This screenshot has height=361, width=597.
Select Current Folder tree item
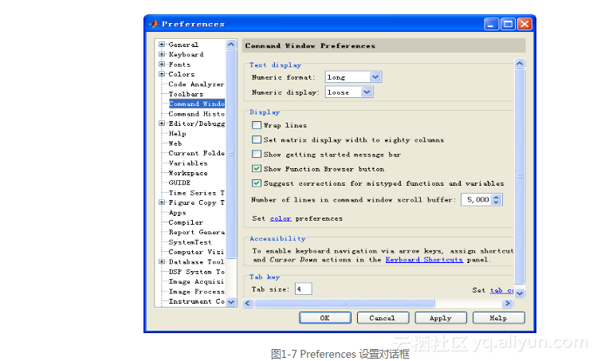[x=196, y=153]
